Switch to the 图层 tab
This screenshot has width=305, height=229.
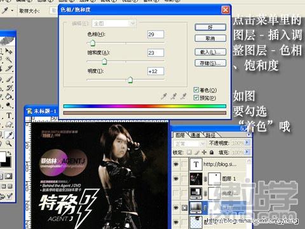point(180,135)
